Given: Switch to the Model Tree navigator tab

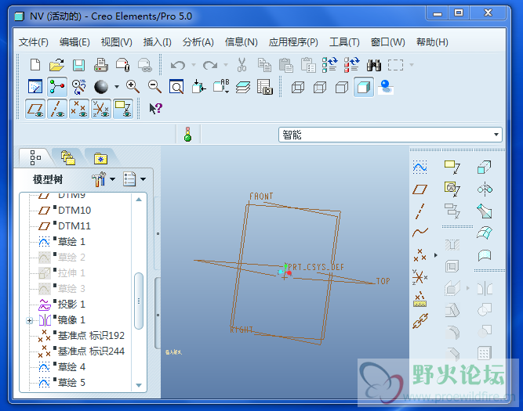Looking at the screenshot, I should tap(35, 157).
